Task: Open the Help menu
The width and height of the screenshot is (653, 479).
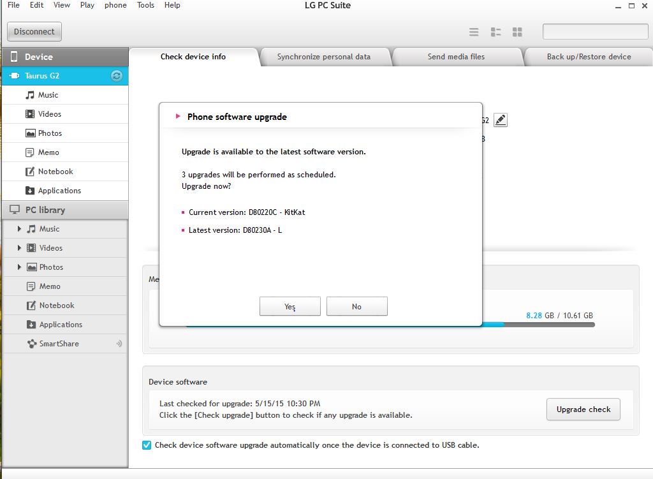Action: [172, 5]
